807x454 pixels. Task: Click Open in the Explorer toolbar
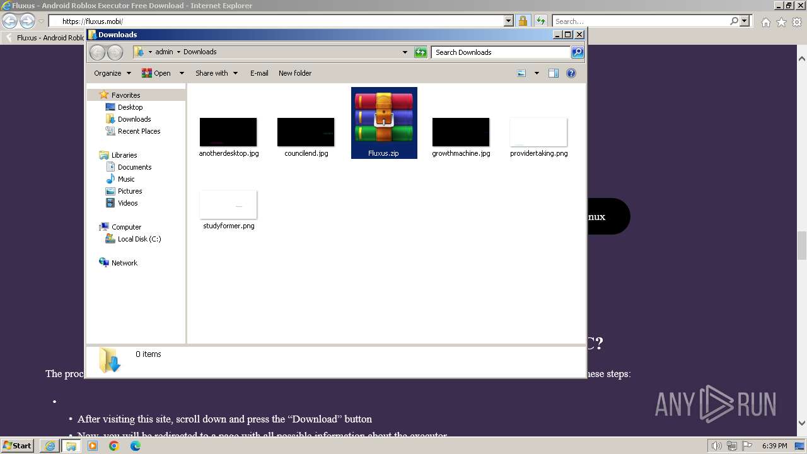coord(156,73)
